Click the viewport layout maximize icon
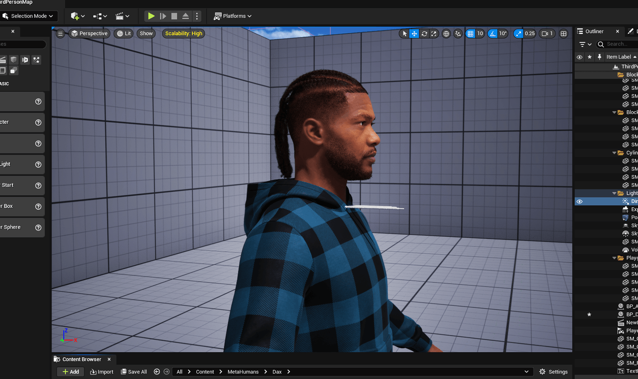This screenshot has height=379, width=638. point(564,34)
